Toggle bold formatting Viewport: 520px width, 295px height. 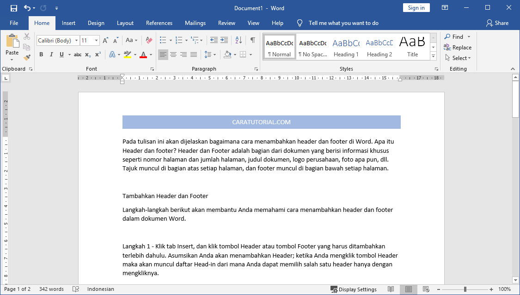[x=41, y=54]
